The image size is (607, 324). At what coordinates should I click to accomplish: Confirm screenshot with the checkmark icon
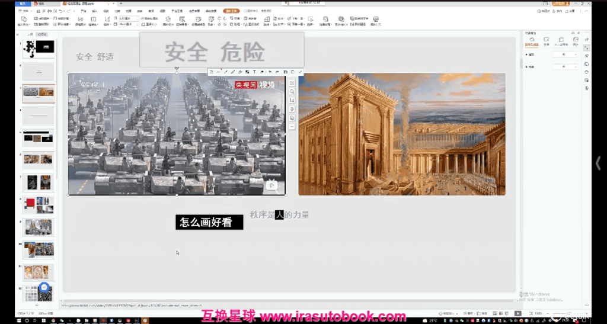tap(300, 72)
